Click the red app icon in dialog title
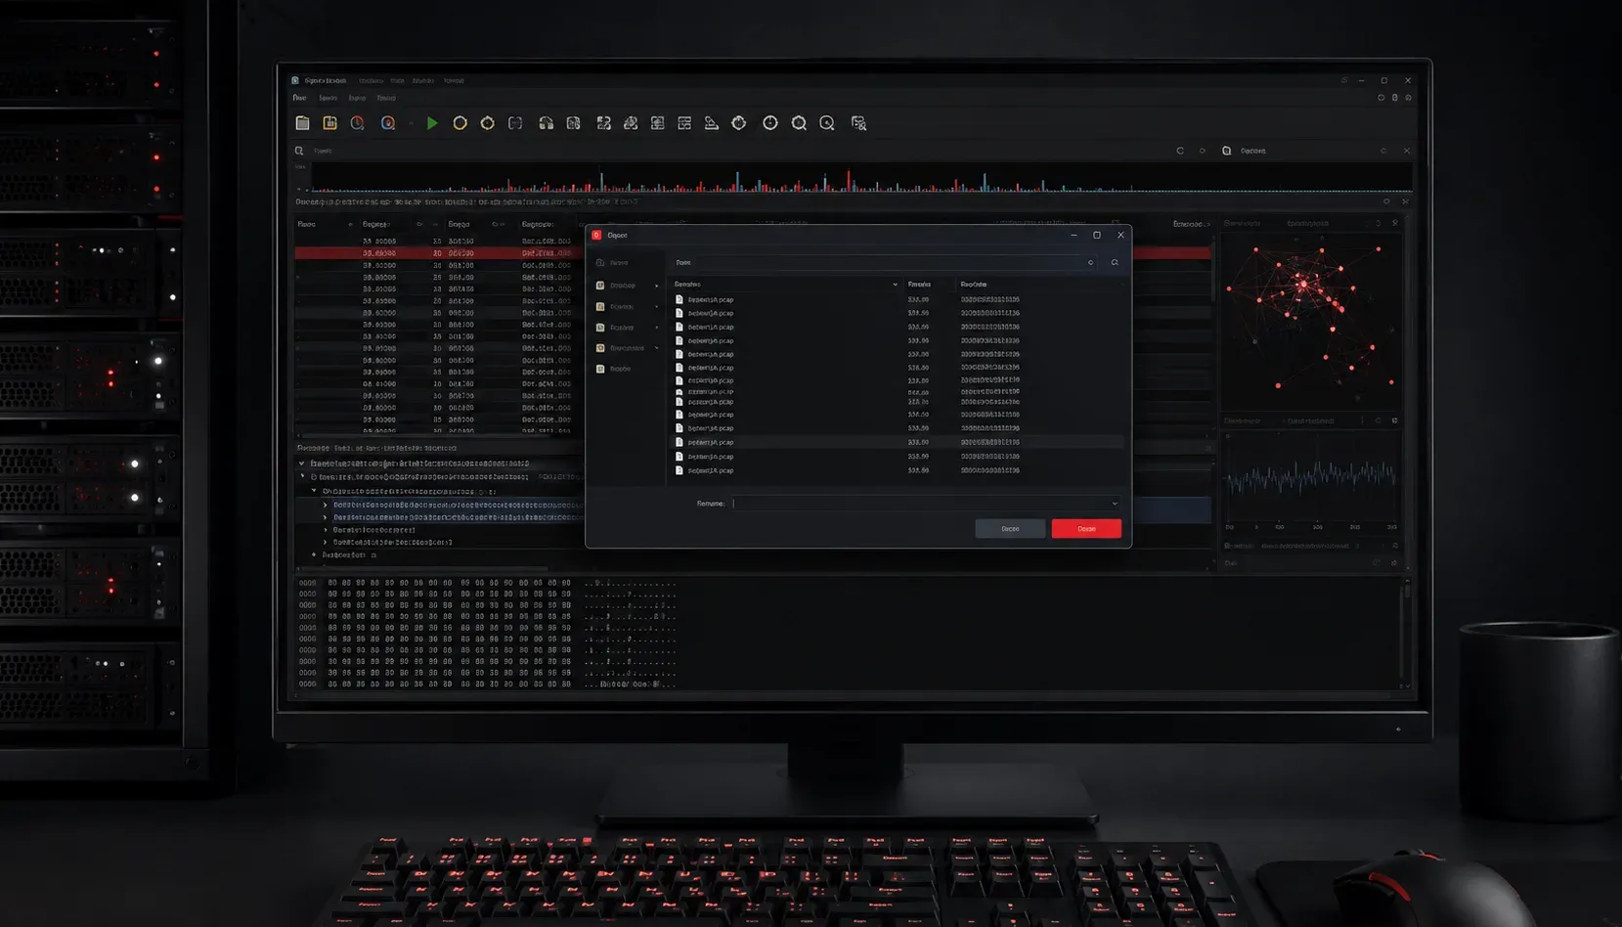Screen dimensions: 1622x927 click(x=596, y=236)
